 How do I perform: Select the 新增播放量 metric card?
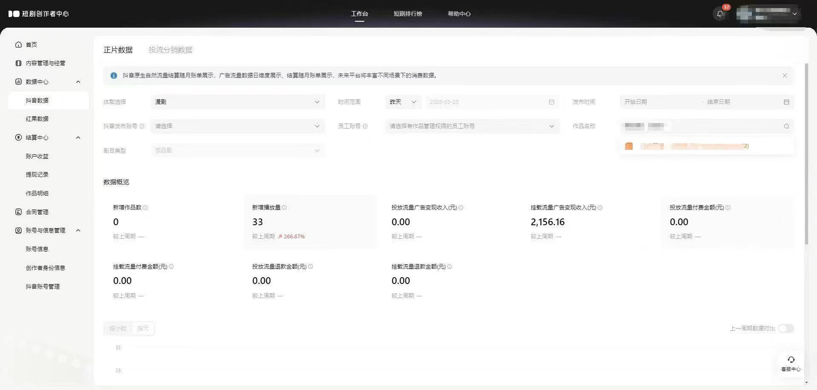pyautogui.click(x=310, y=221)
